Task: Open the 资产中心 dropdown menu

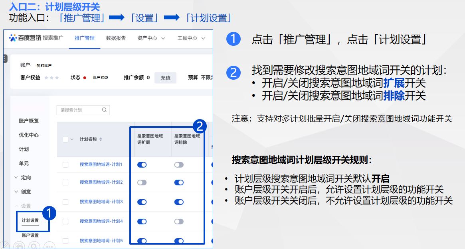Action: [151, 38]
